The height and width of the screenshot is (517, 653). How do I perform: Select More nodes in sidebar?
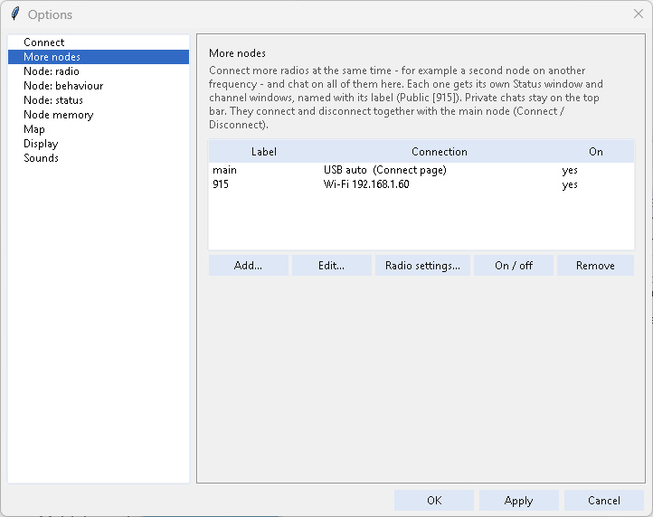coord(99,57)
